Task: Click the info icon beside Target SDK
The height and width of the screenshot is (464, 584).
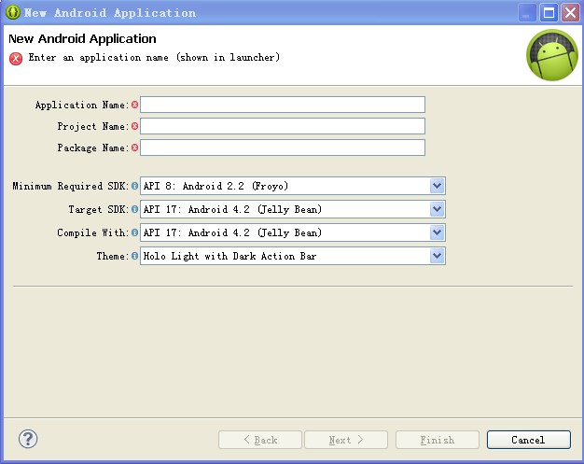Action: coord(134,209)
